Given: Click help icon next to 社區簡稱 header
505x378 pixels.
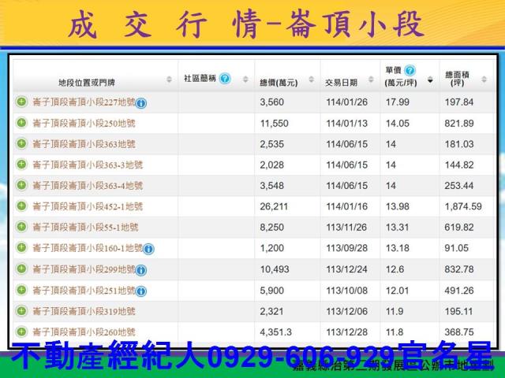Looking at the screenshot, I should [225, 79].
